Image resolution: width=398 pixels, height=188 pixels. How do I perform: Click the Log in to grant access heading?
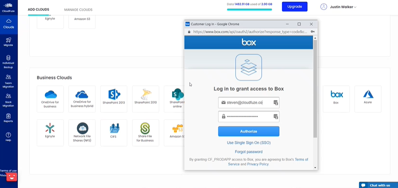click(249, 89)
